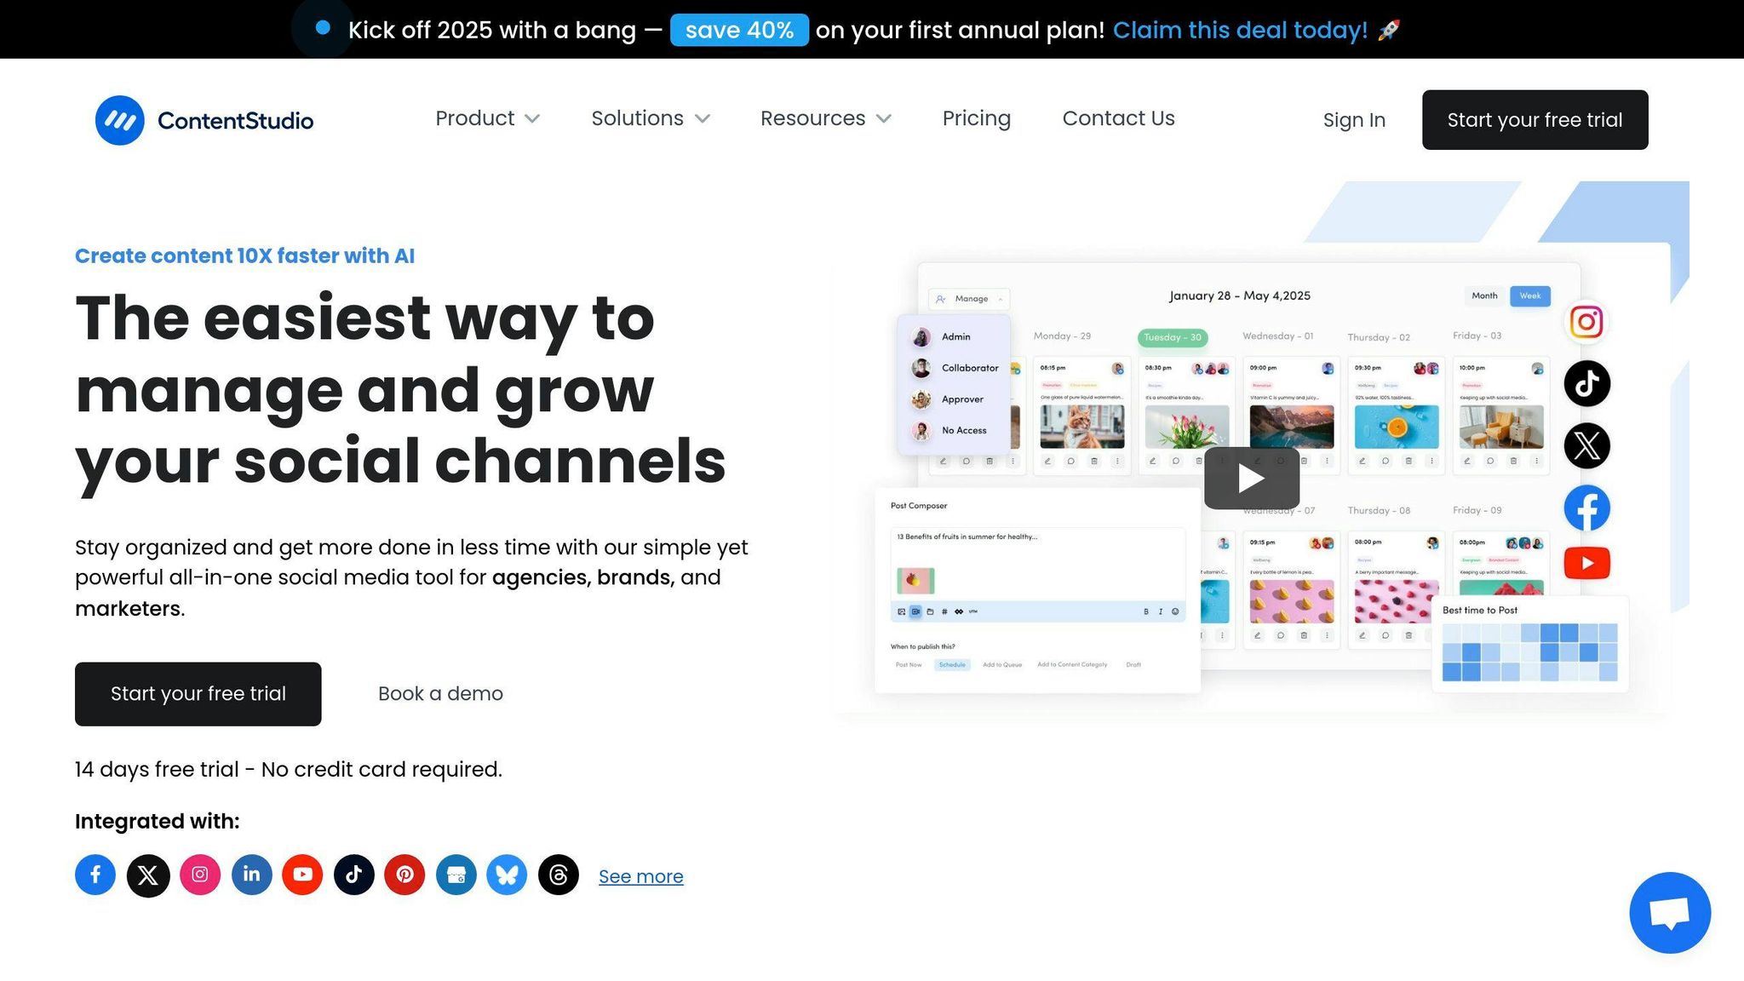Go to the Pricing page
The height and width of the screenshot is (981, 1744).
(x=976, y=118)
